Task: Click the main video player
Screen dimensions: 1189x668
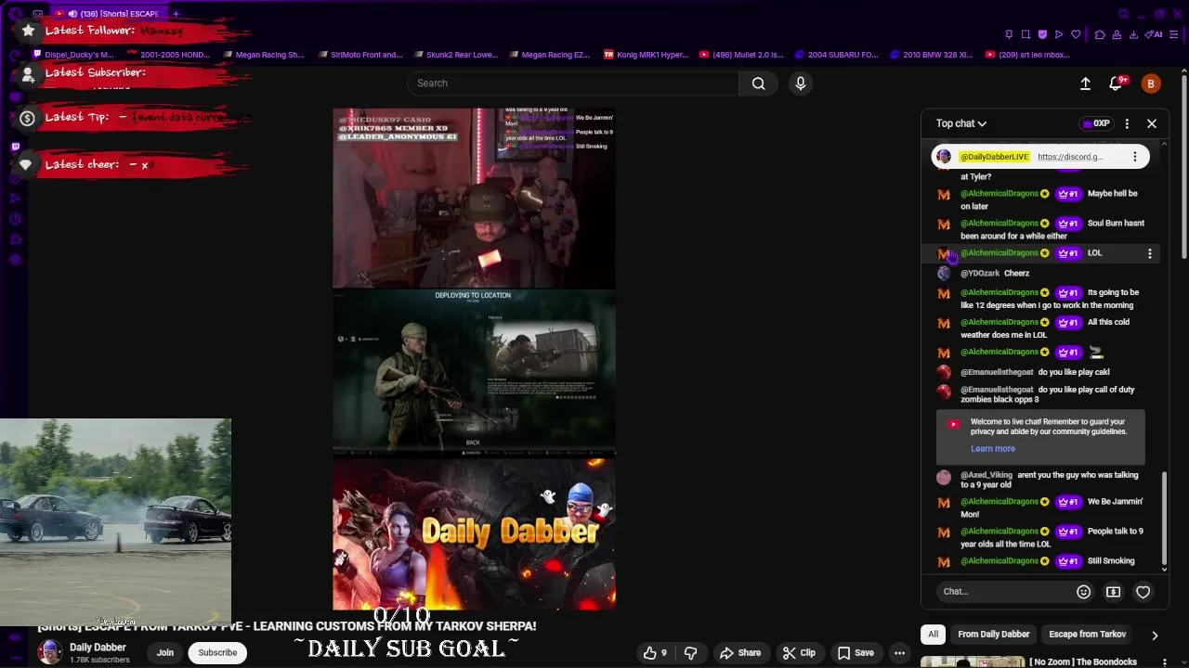Action: tap(474, 358)
